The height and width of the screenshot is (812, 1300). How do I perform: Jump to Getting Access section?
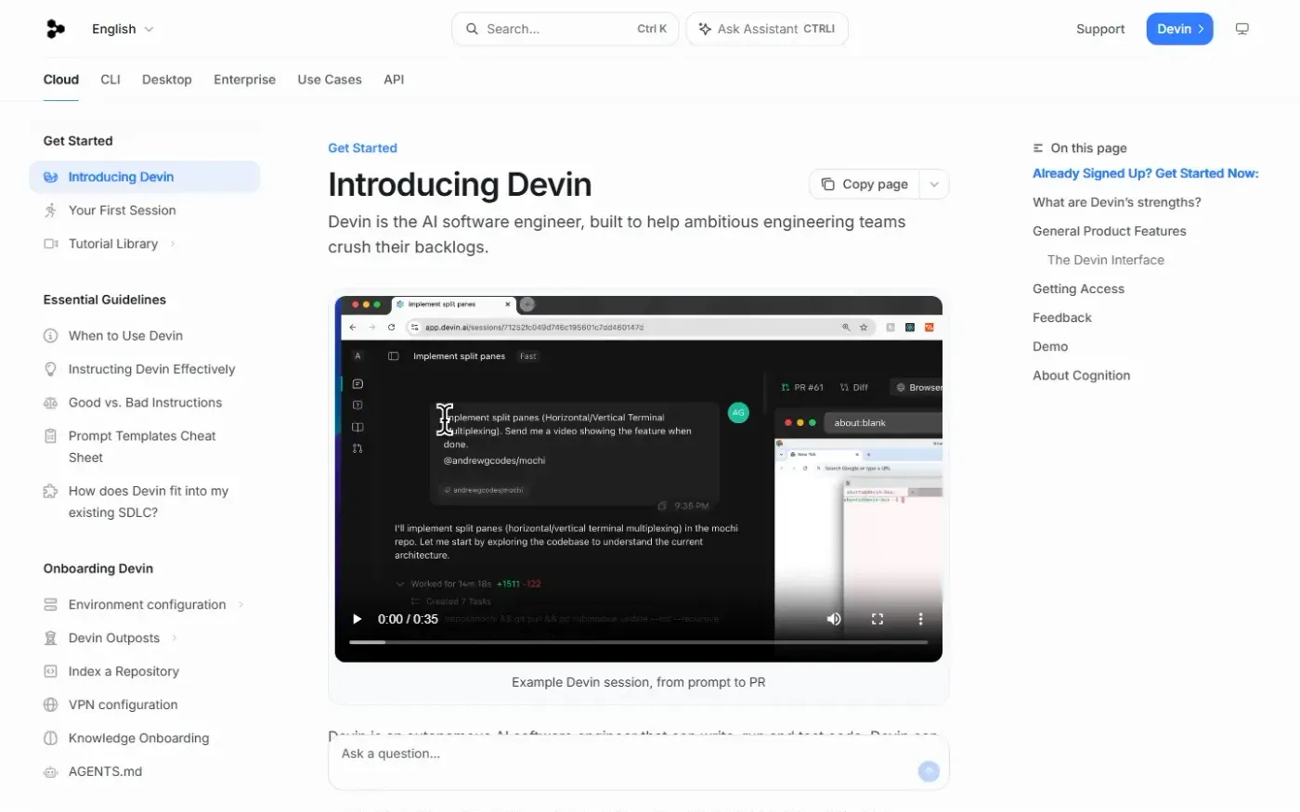click(x=1078, y=289)
